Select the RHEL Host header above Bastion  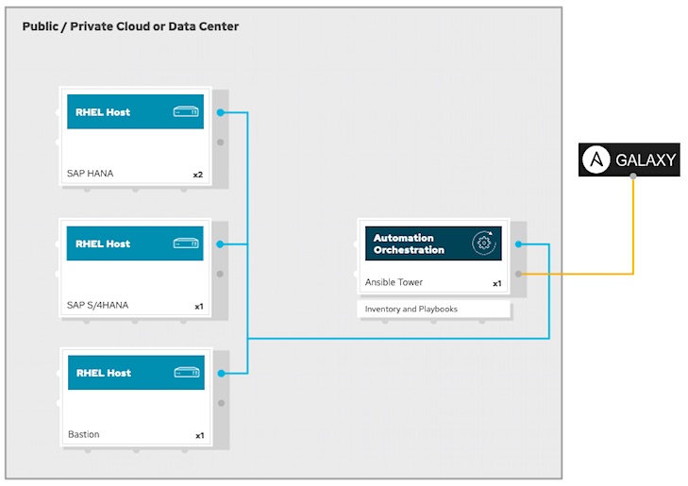(136, 373)
